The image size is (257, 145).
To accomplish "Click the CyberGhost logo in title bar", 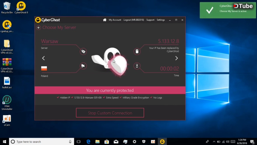I will coord(47,20).
